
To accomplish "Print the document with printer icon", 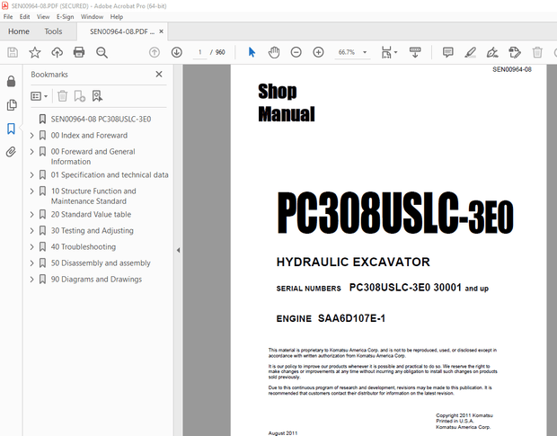I will pos(79,53).
